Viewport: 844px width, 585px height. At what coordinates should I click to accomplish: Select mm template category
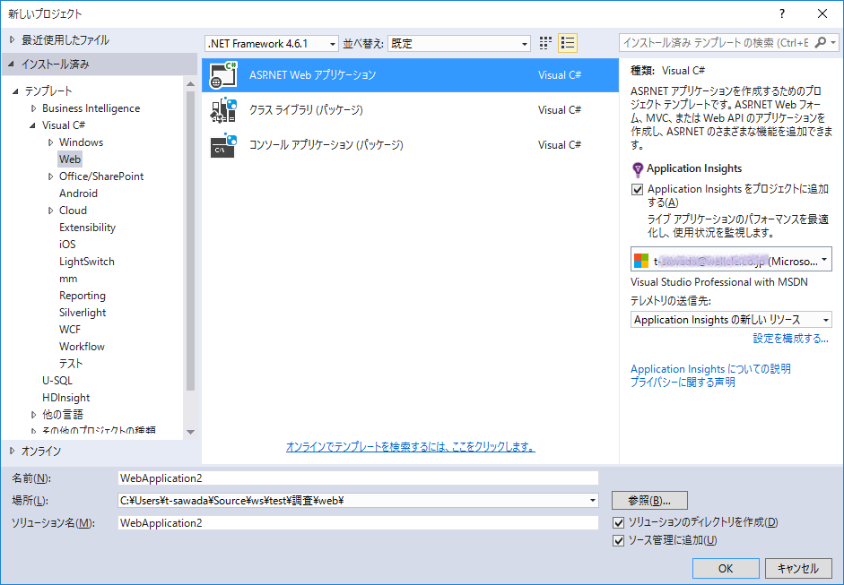tap(68, 279)
